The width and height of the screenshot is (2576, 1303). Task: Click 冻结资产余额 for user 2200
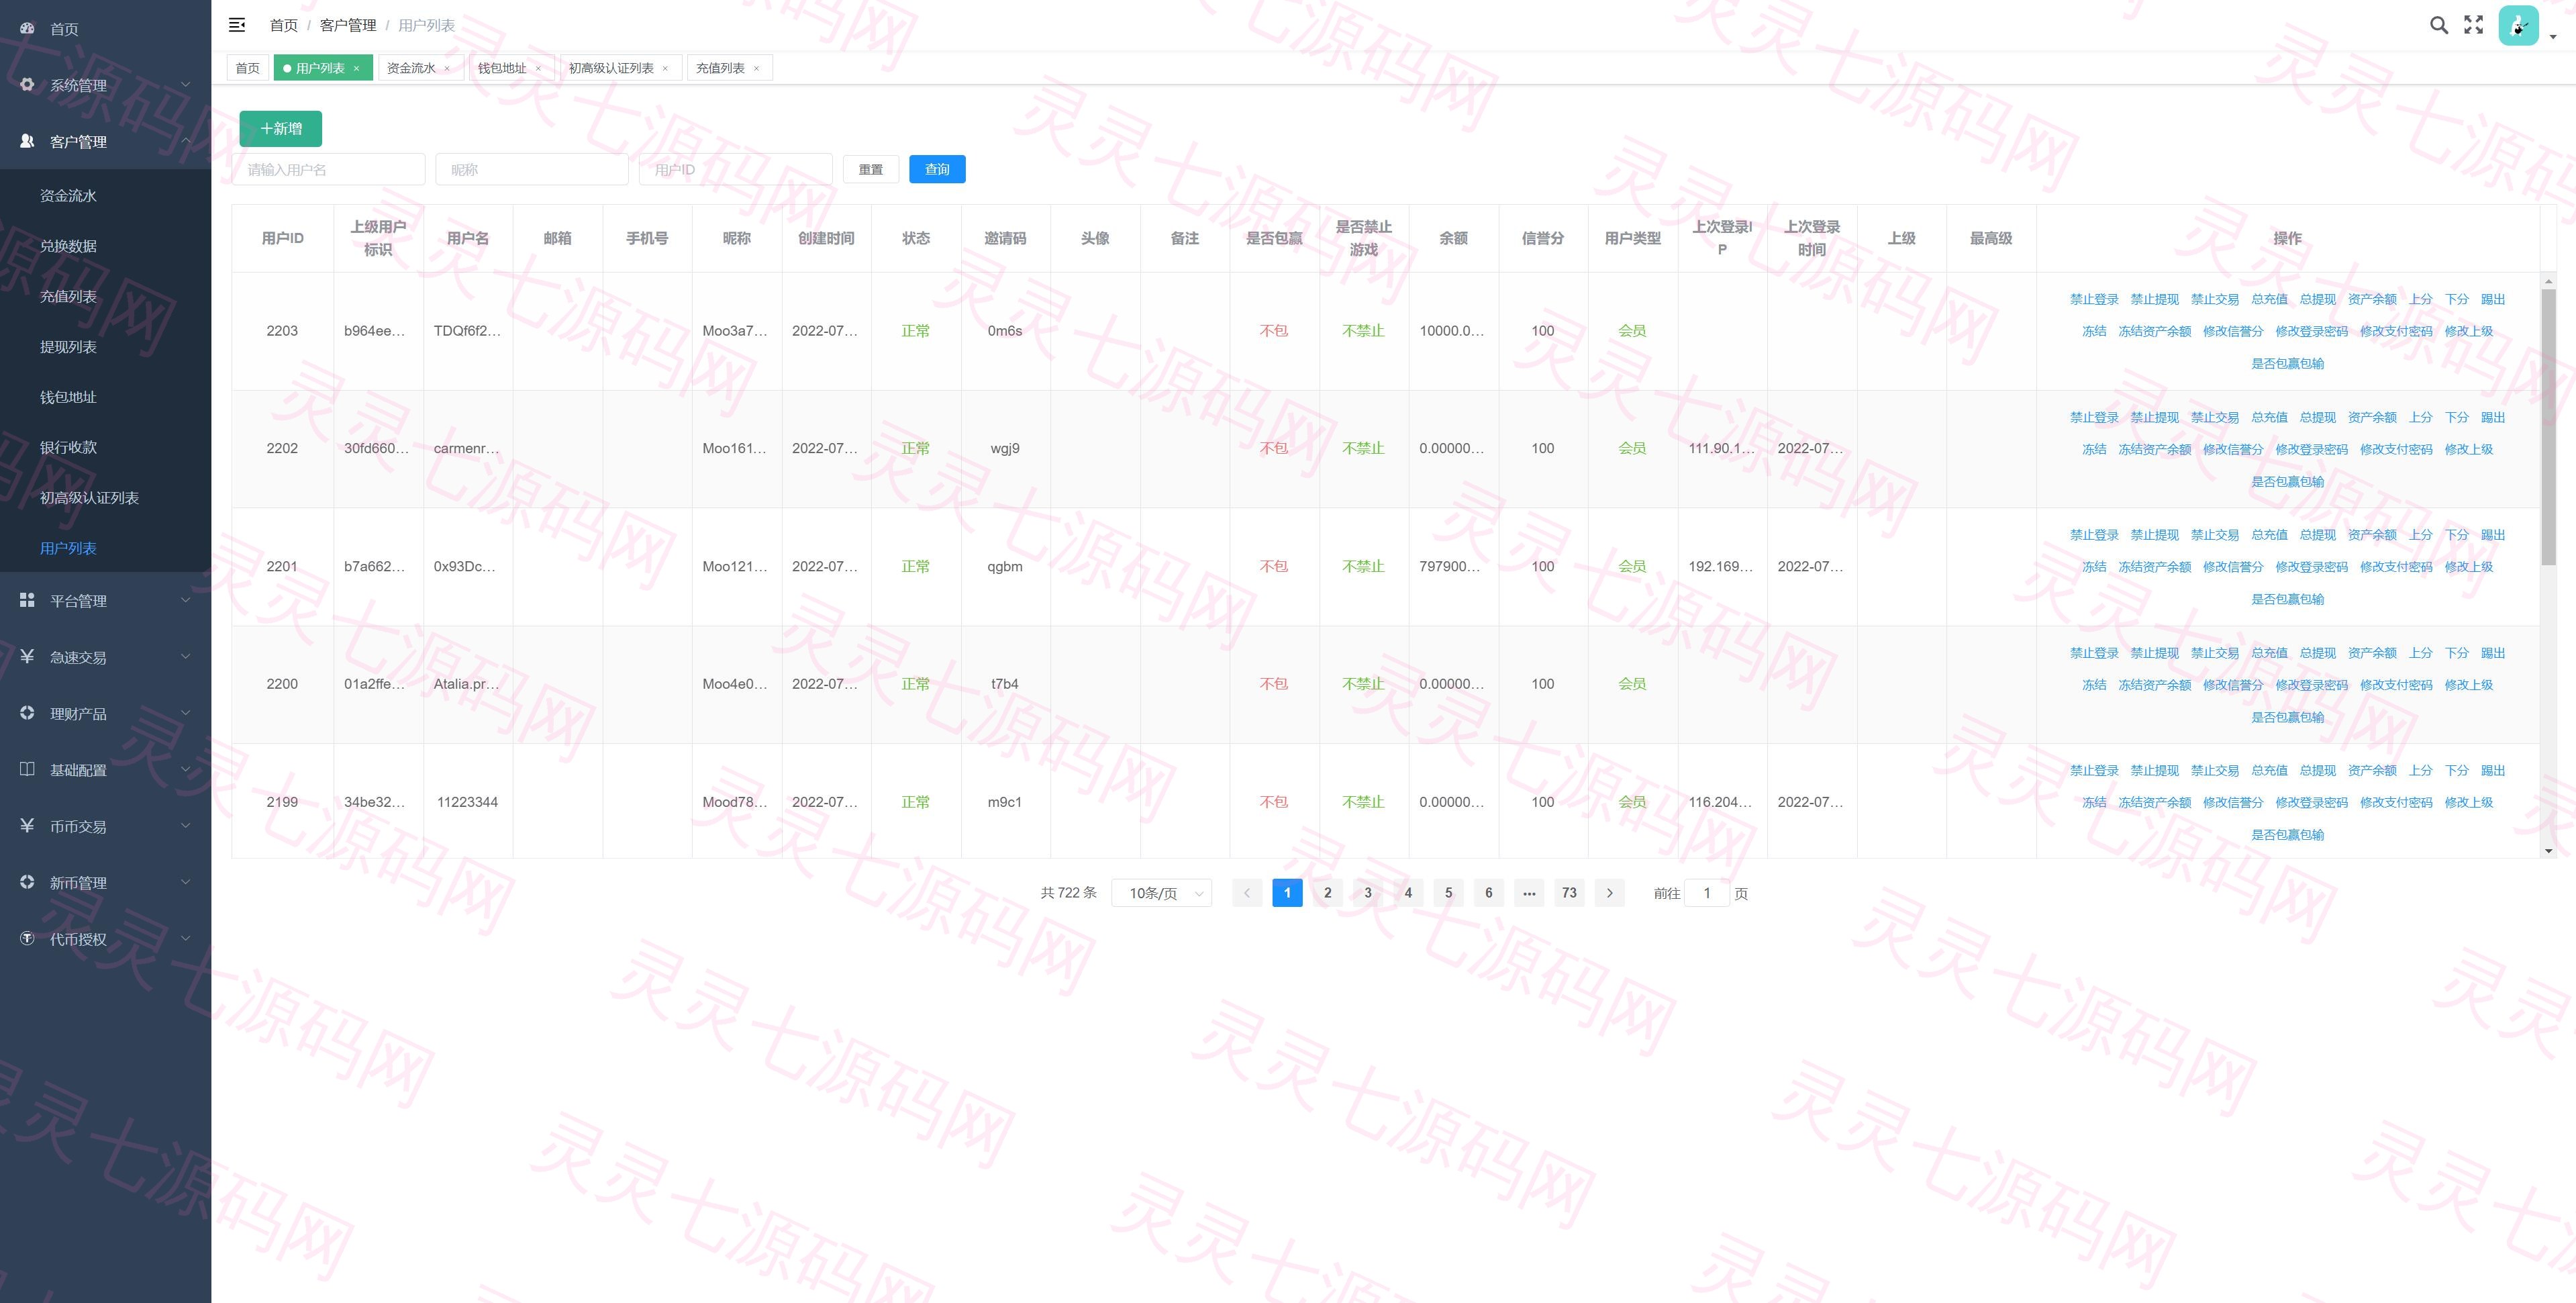[2154, 685]
